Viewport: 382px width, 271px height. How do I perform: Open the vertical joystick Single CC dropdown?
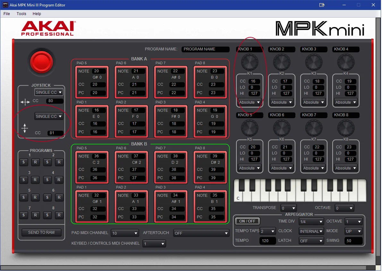point(49,117)
